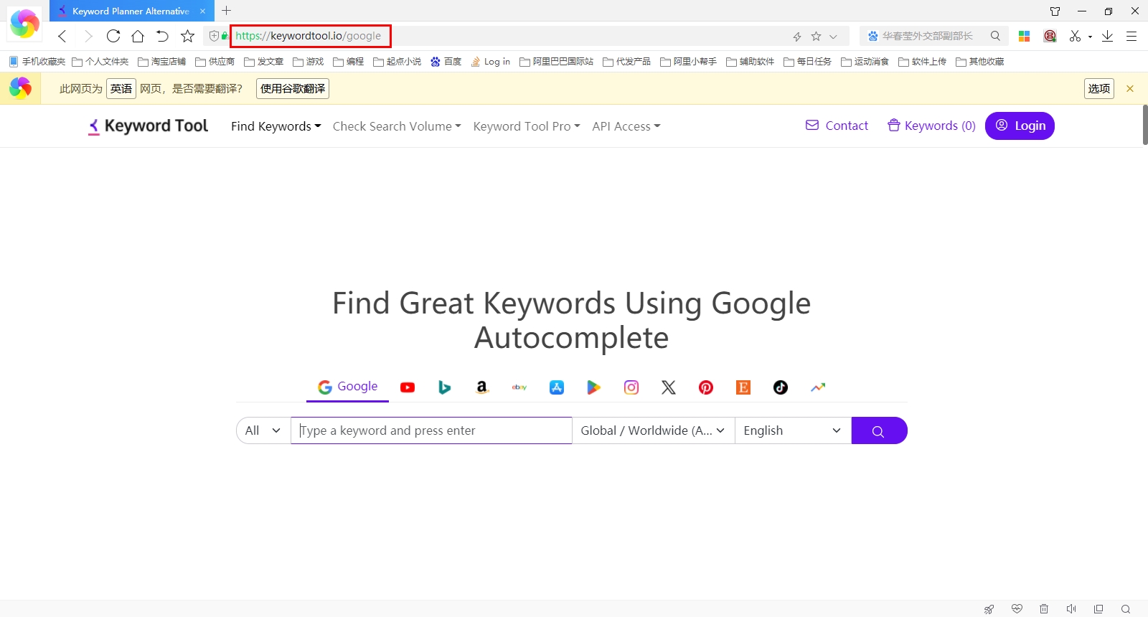Select the X (Twitter) keyword source icon
The image size is (1148, 617).
669,387
